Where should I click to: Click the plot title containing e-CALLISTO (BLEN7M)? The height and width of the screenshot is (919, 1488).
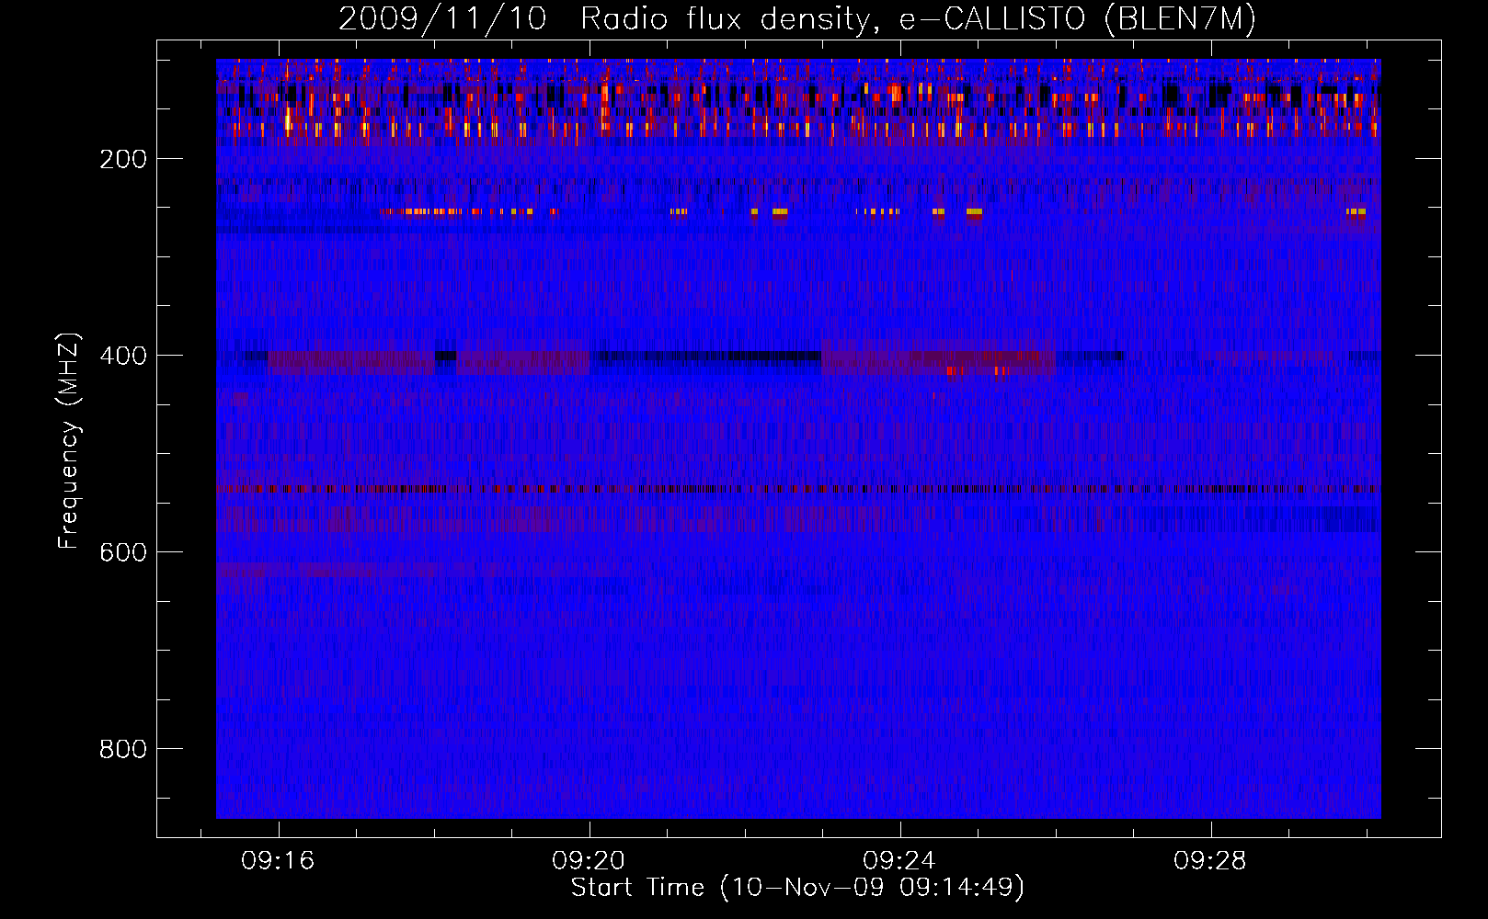pos(797,19)
